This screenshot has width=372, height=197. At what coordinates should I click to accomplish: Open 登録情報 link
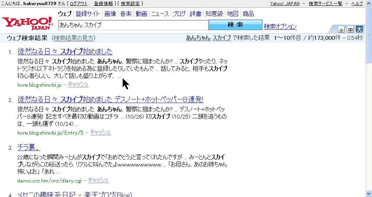[103, 4]
